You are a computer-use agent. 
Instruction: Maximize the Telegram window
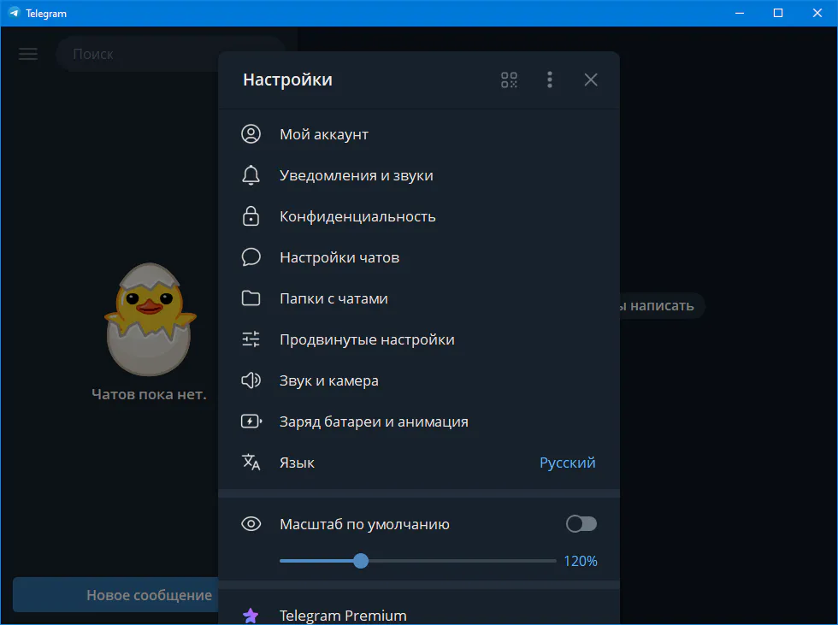[778, 13]
